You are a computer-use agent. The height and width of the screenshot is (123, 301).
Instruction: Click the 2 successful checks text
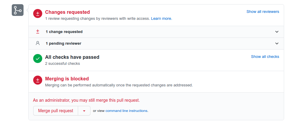(x=62, y=64)
